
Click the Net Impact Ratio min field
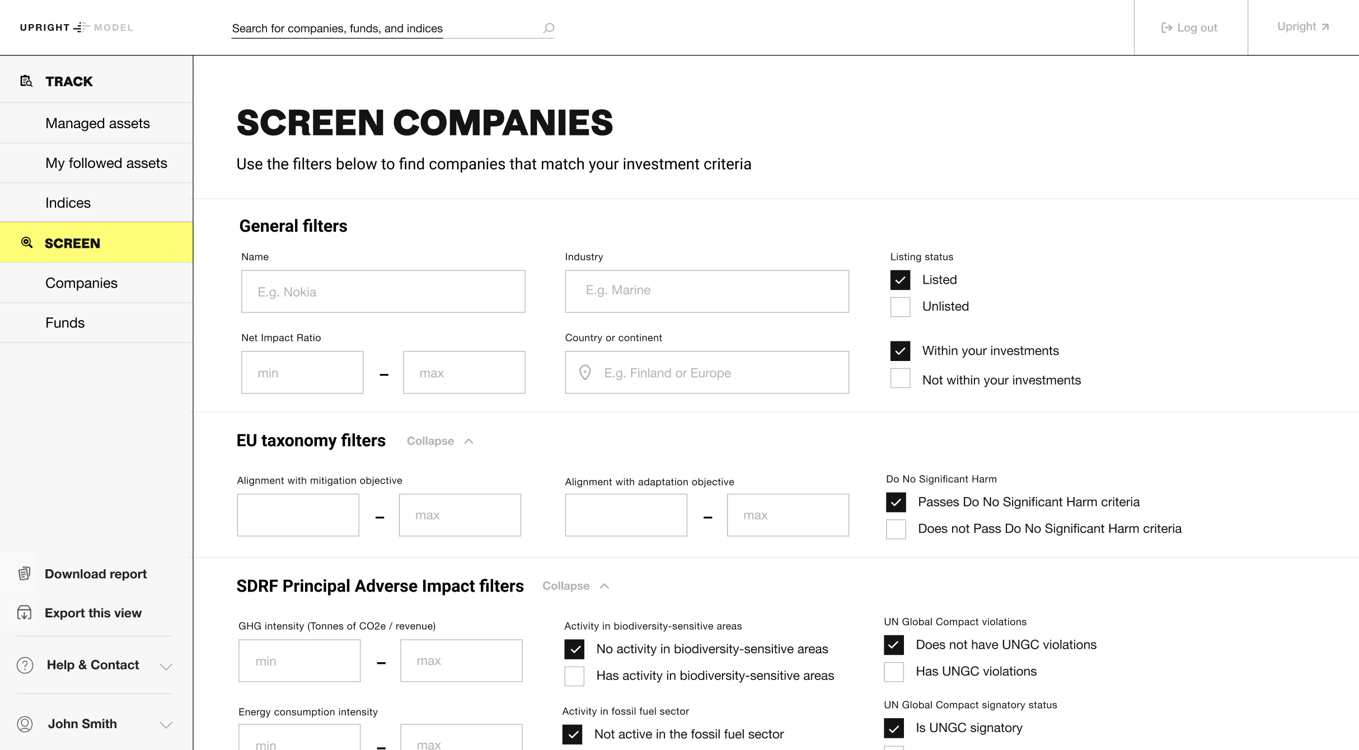(x=302, y=373)
